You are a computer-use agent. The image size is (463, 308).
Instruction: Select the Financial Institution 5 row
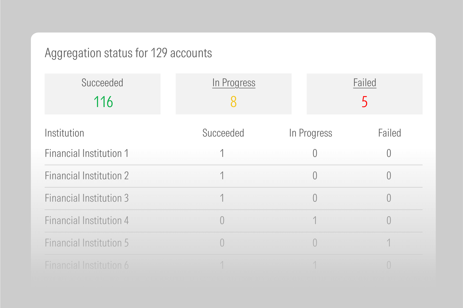[87, 243]
